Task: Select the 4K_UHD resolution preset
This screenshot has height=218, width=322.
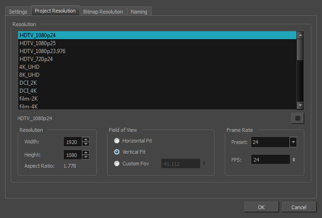Action: 29,67
